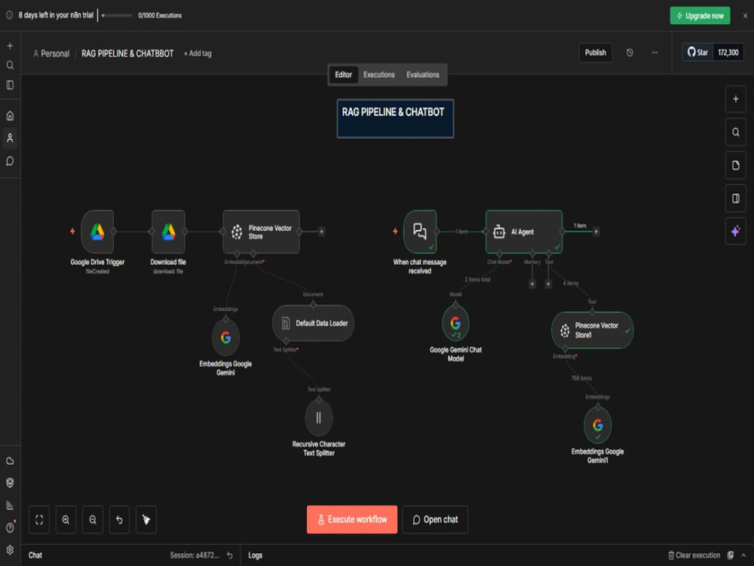Click workflow title RAG PIPELINE & CHATBBOT
Image resolution: width=754 pixels, height=566 pixels.
pos(127,54)
